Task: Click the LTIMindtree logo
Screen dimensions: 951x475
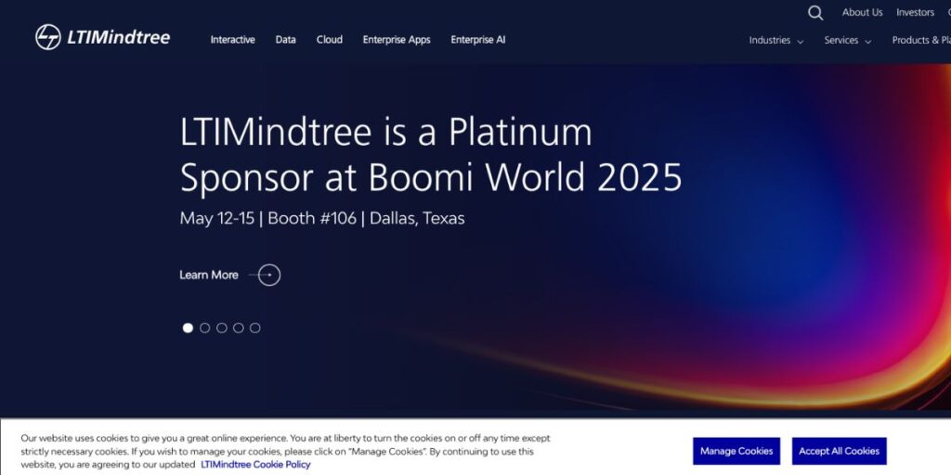Action: click(102, 37)
